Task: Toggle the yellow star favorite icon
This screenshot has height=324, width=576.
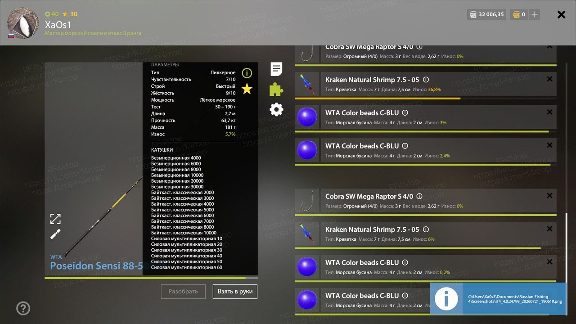Action: [x=247, y=89]
